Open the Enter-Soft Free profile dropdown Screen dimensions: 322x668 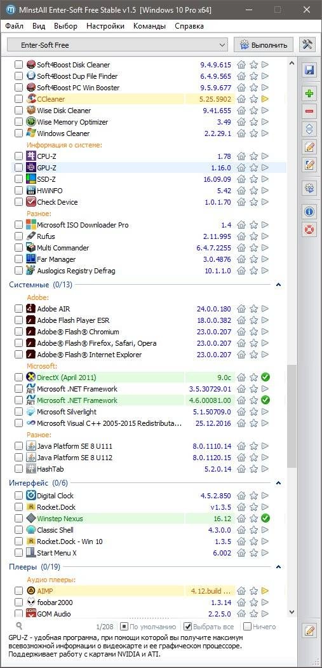117,44
